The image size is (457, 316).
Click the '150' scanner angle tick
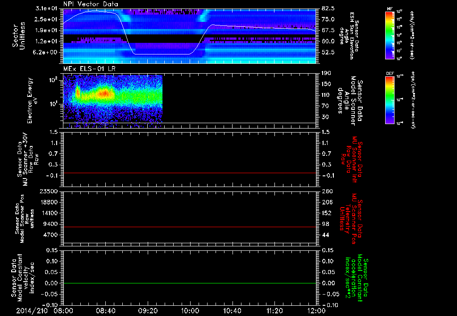click(x=326, y=84)
